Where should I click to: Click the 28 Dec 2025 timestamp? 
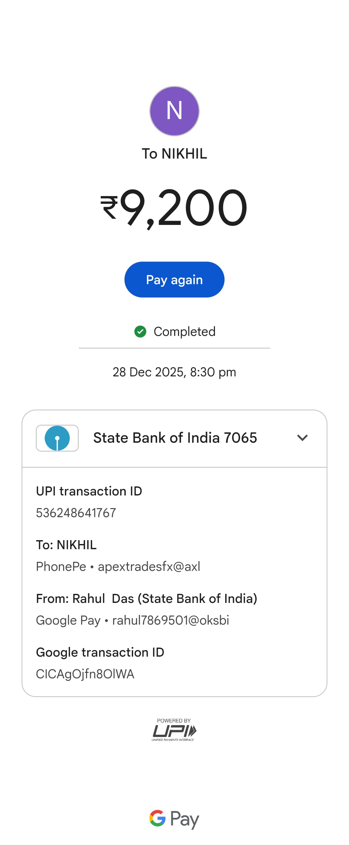174,372
